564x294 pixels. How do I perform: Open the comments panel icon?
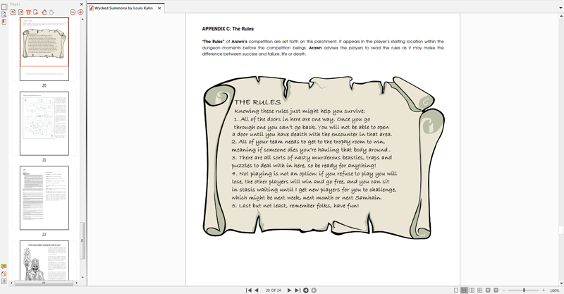[x=4, y=267]
